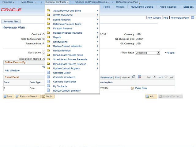Click the Create and Amend folder icon
This screenshot has width=196, height=147.
point(48,15)
